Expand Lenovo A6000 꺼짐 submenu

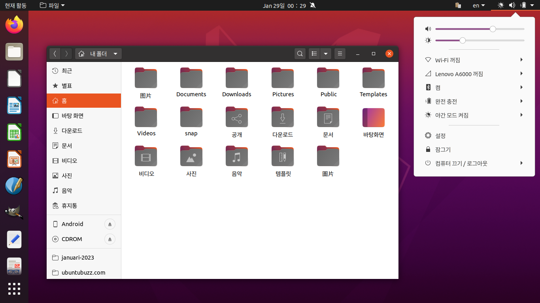click(x=474, y=74)
